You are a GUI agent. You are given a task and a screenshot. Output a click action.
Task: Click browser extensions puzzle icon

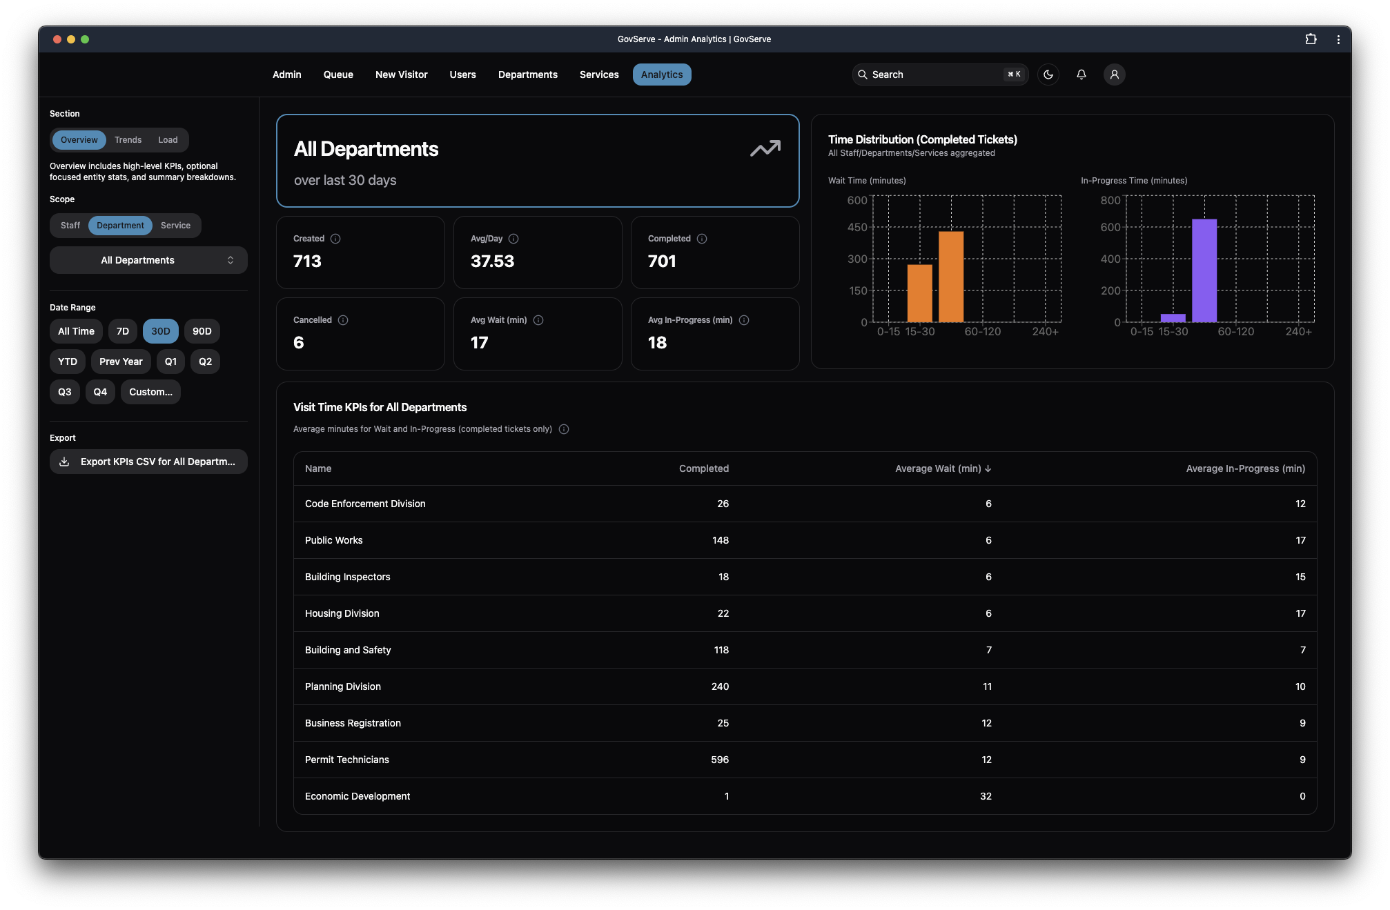pyautogui.click(x=1311, y=39)
